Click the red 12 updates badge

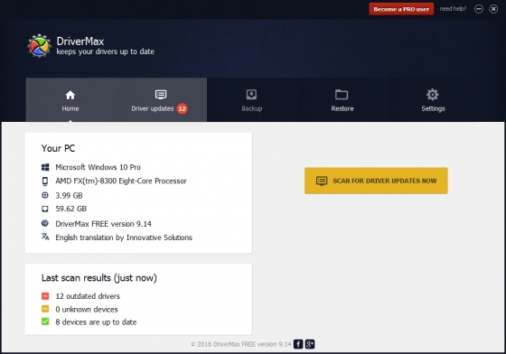182,108
